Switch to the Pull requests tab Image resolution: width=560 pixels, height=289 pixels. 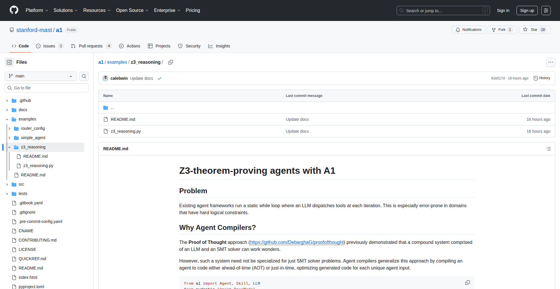91,46
